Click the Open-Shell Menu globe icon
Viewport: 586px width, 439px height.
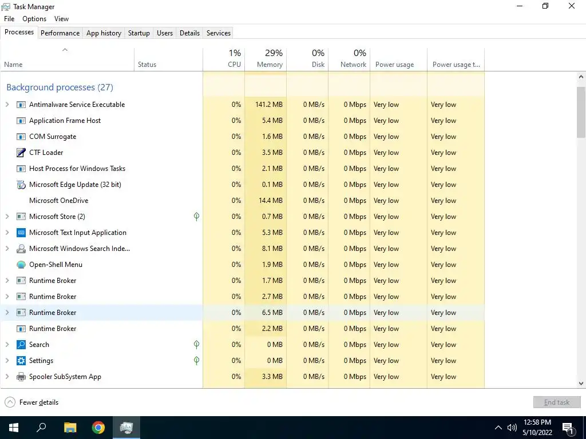coord(21,265)
